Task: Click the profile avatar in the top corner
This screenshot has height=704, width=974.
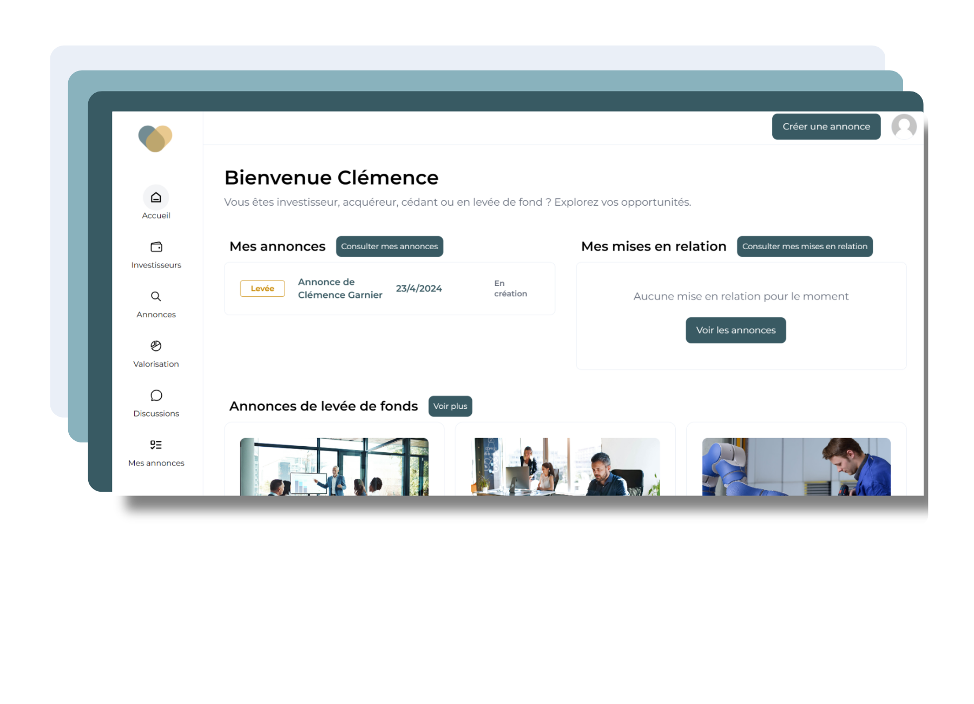Action: point(904,126)
